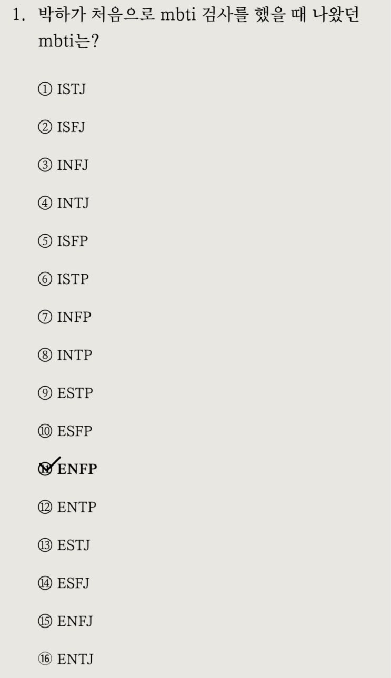Choose option ⑫ ENTP
This screenshot has width=391, height=678.
[67, 508]
